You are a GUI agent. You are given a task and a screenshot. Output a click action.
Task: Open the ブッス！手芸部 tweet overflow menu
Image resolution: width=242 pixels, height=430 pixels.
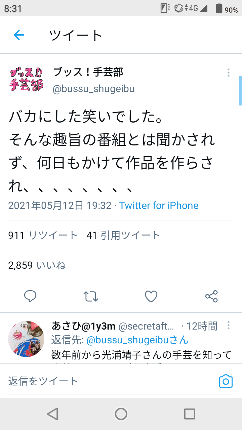[x=229, y=73]
